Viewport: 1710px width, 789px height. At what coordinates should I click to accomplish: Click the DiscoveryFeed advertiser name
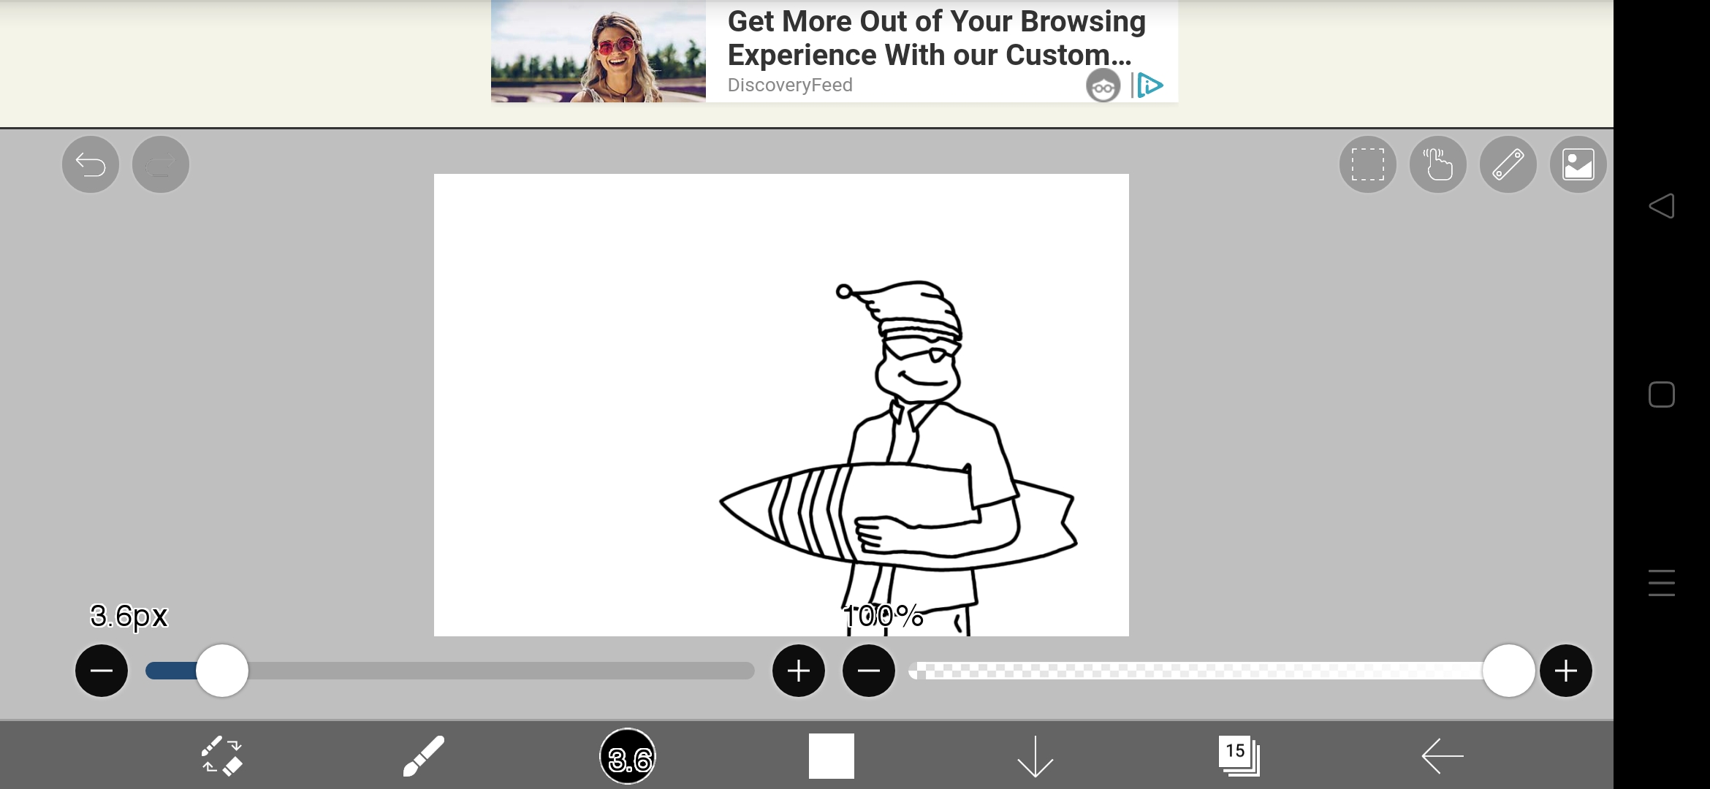click(790, 85)
